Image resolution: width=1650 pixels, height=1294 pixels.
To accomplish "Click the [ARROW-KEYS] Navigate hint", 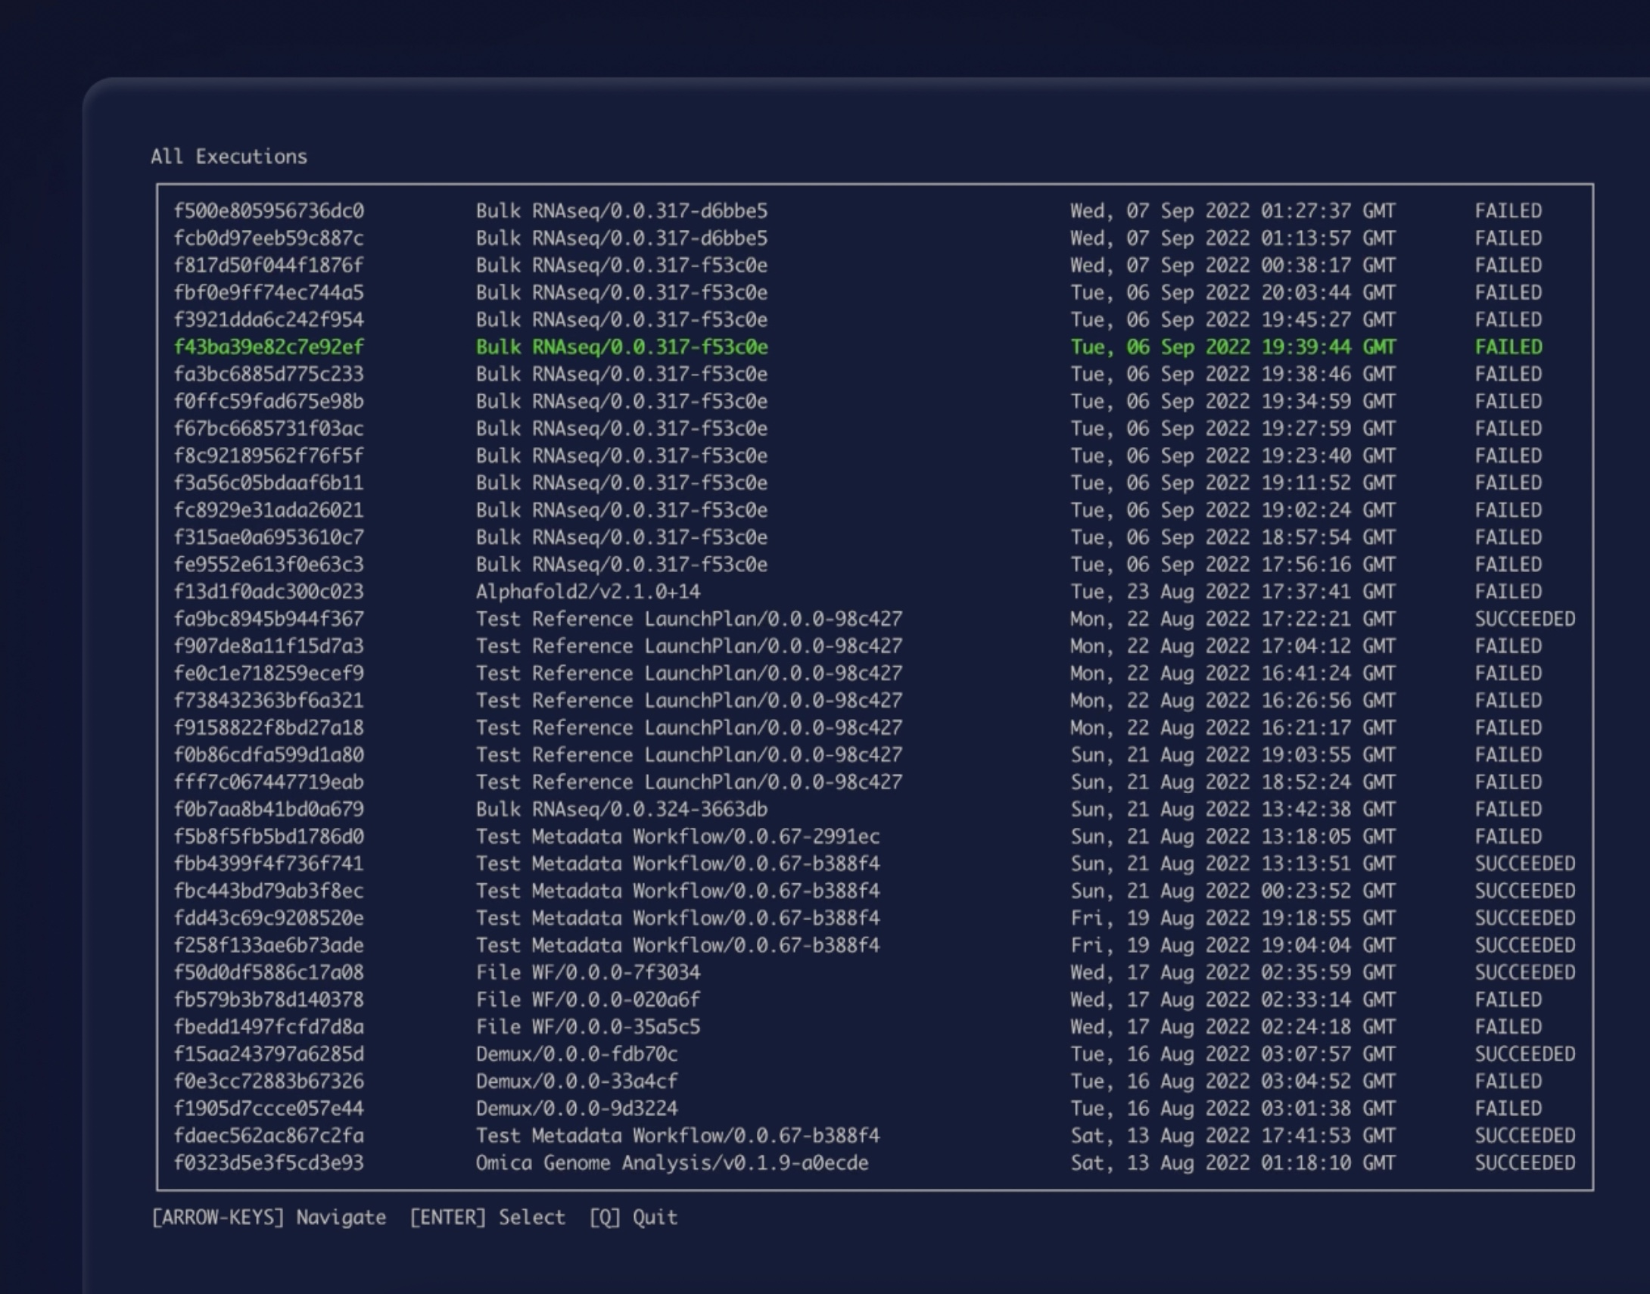I will pos(268,1218).
